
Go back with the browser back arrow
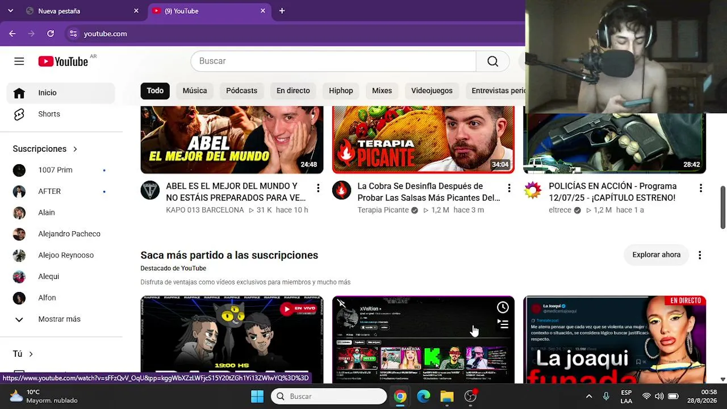(x=12, y=34)
